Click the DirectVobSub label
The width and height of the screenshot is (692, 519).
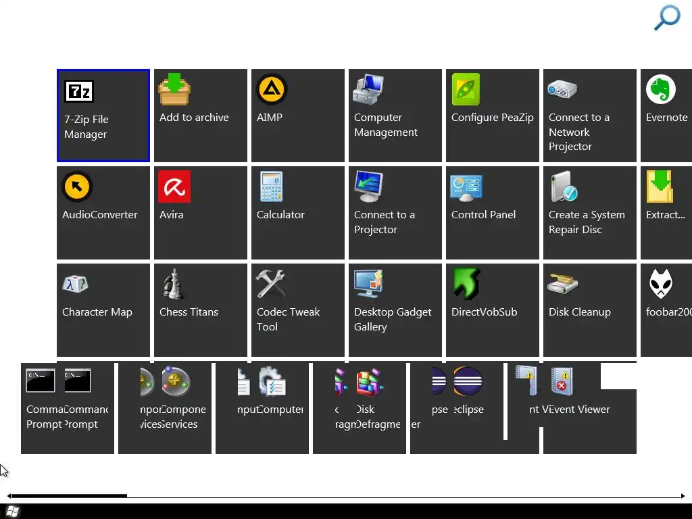(x=484, y=312)
